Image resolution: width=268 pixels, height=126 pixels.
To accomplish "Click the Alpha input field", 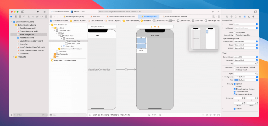I will coord(244,74).
